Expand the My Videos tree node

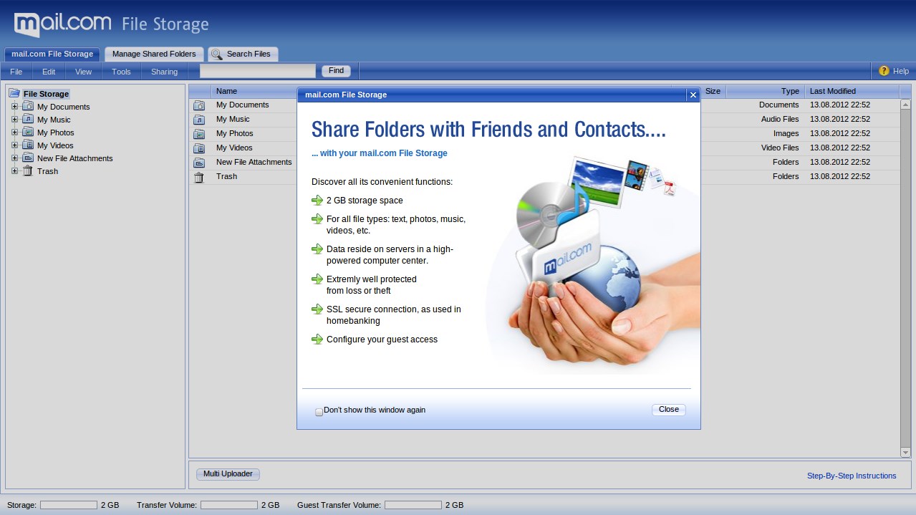pyautogui.click(x=14, y=145)
